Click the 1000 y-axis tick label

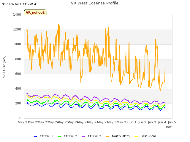[x=17, y=44]
